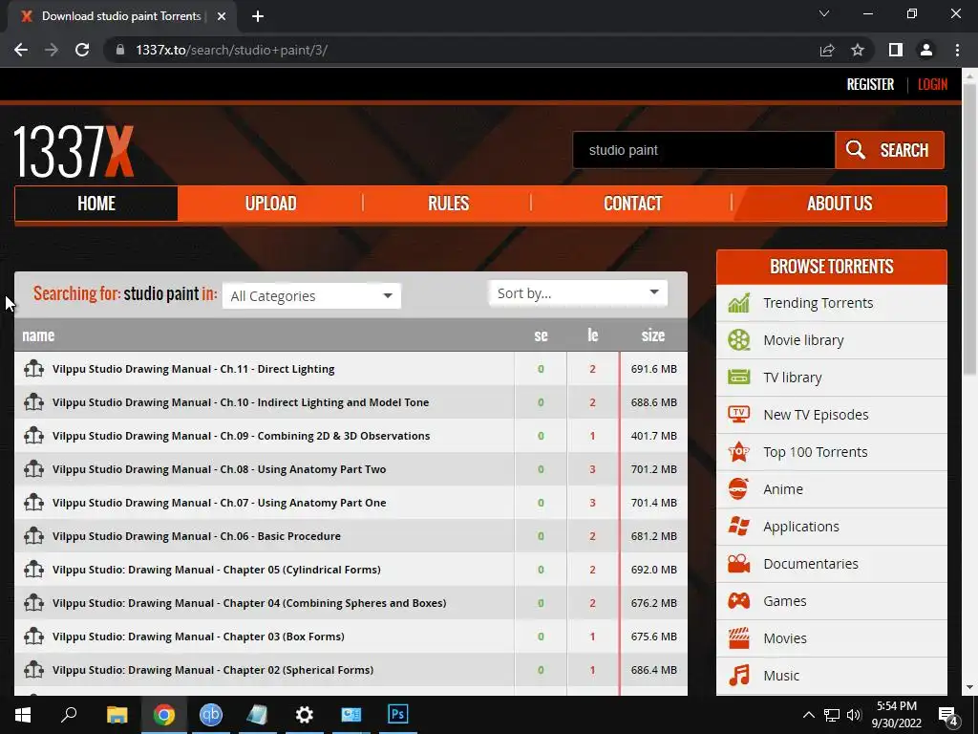Open Chapter 03 (Box Forms) torrent
Viewport: 978px width, 734px height.
(199, 637)
